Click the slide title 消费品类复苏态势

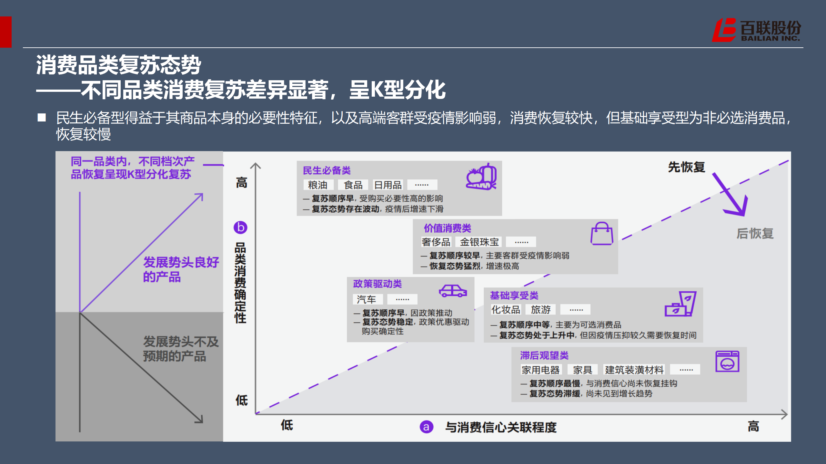tap(118, 65)
